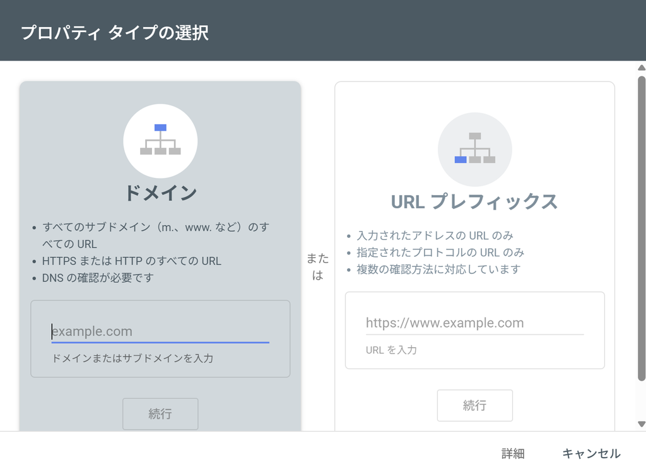This screenshot has width=646, height=474.
Task: Click the scrollbar down arrow
Action: click(642, 424)
